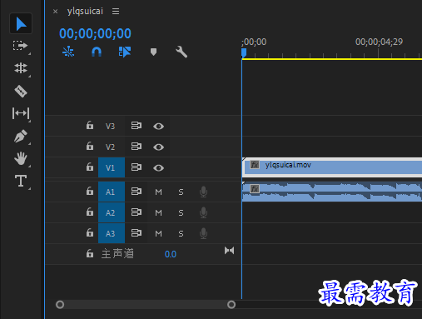Toggle A3 track targeting
The height and width of the screenshot is (319, 422).
click(x=112, y=233)
